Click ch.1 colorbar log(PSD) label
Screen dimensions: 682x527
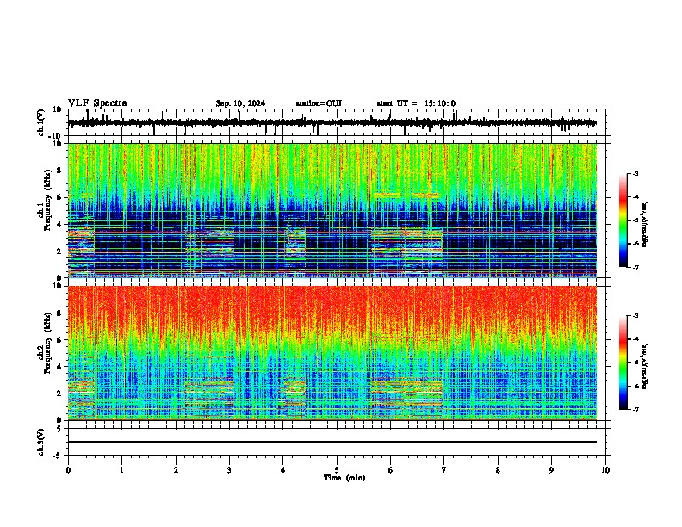[644, 224]
